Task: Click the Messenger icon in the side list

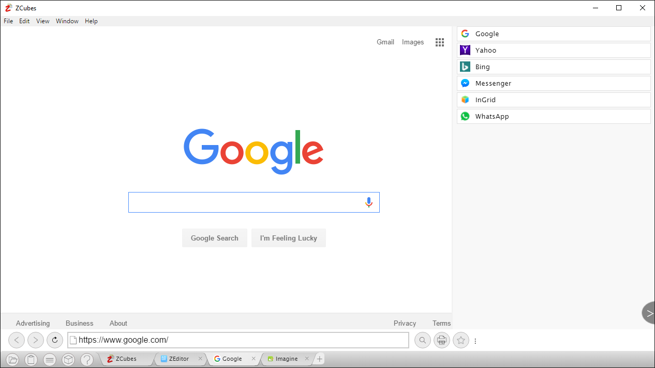Action: point(465,83)
